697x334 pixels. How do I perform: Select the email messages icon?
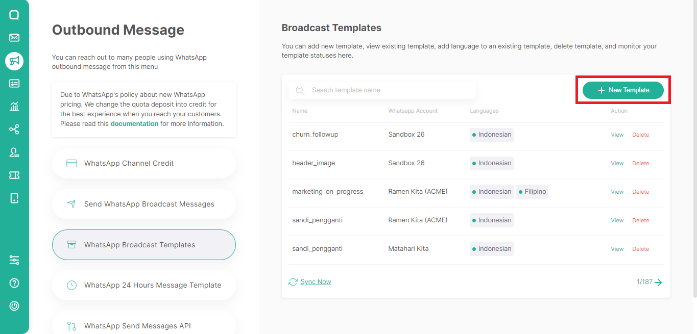(x=14, y=37)
